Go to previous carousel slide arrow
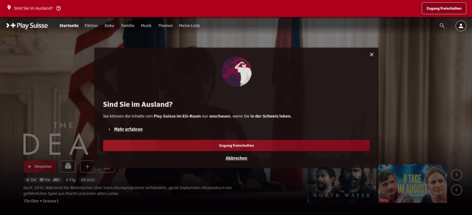Image resolution: width=472 pixels, height=215 pixels. [x=456, y=190]
